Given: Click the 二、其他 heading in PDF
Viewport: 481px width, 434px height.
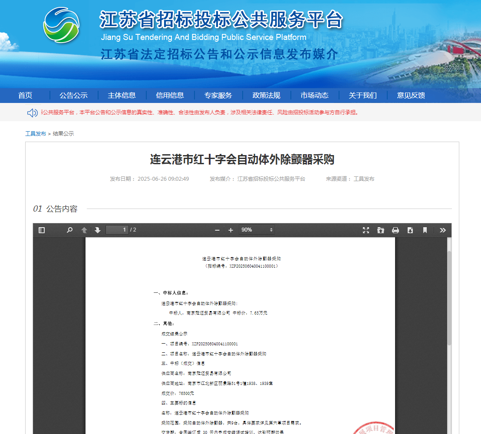Looking at the screenshot, I should tap(164, 324).
